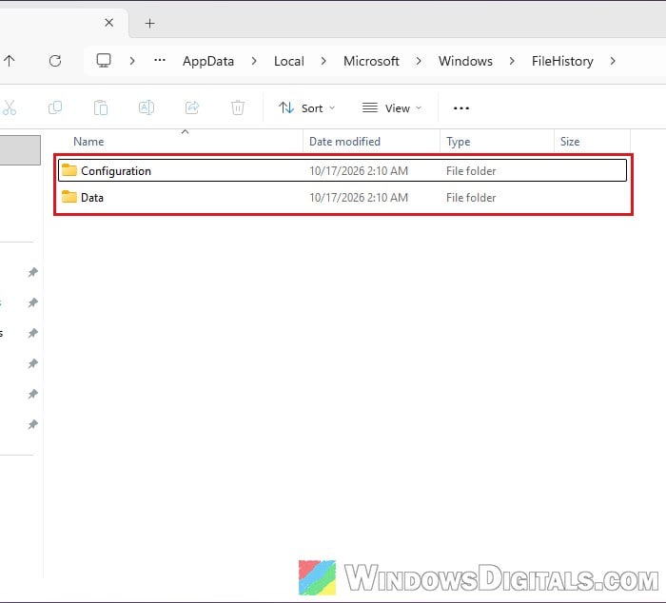Click the This PC monitor icon
Viewport: 666px width, 603px height.
(104, 61)
